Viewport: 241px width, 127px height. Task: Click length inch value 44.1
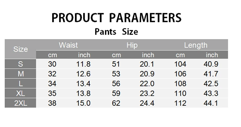212,103
